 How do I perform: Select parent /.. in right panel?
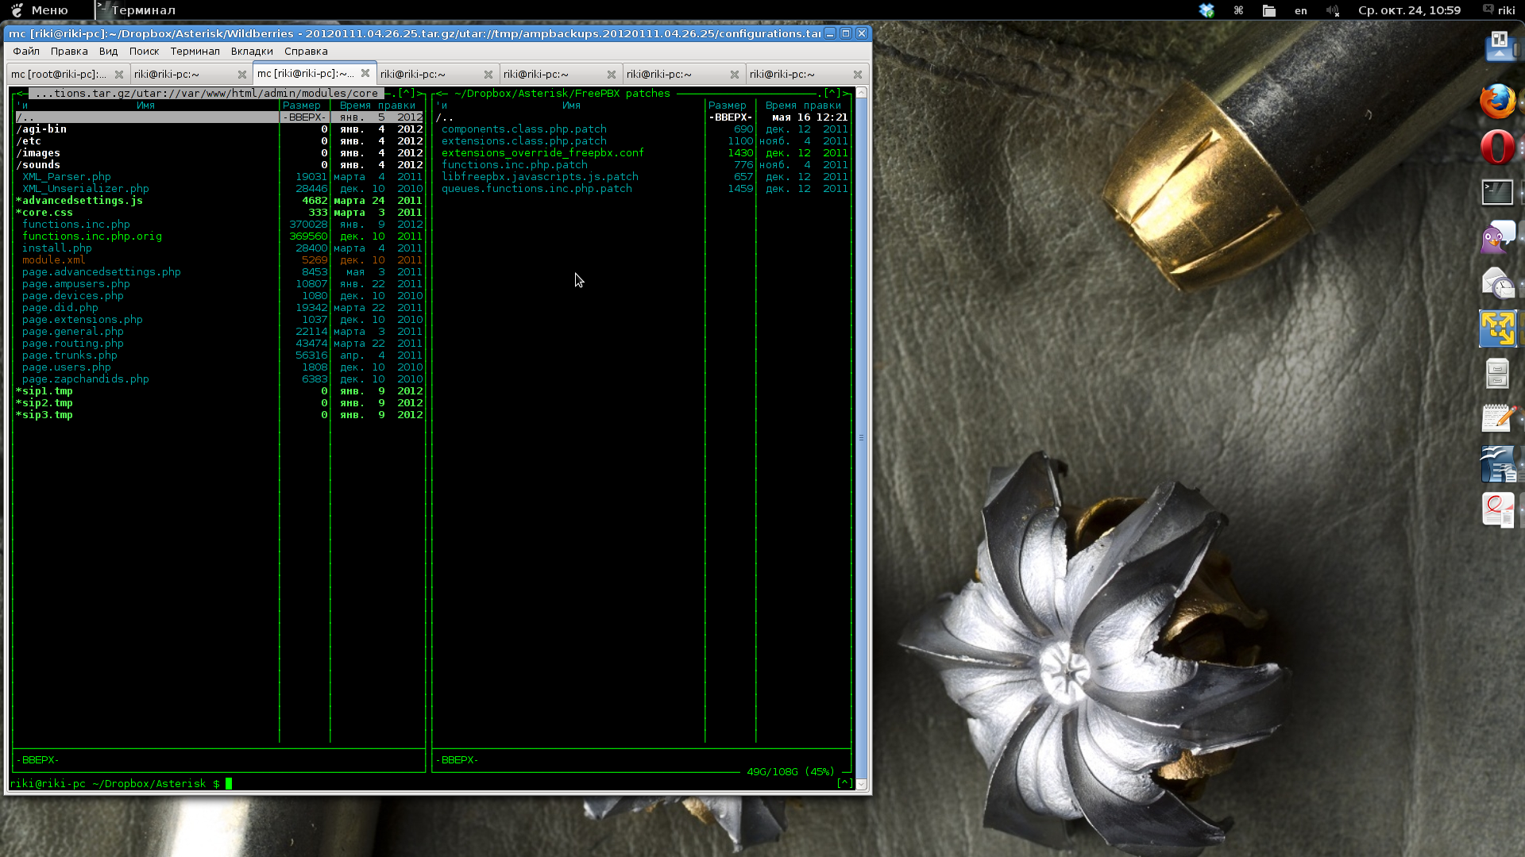[642, 117]
